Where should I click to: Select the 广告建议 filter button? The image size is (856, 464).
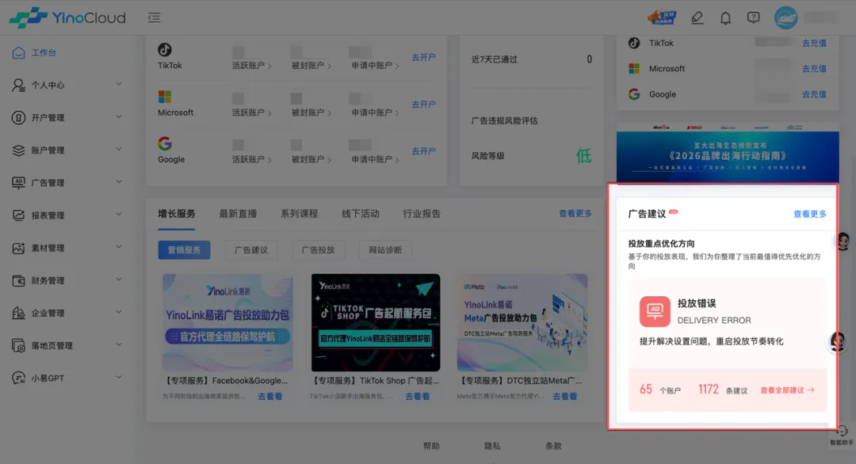click(251, 249)
